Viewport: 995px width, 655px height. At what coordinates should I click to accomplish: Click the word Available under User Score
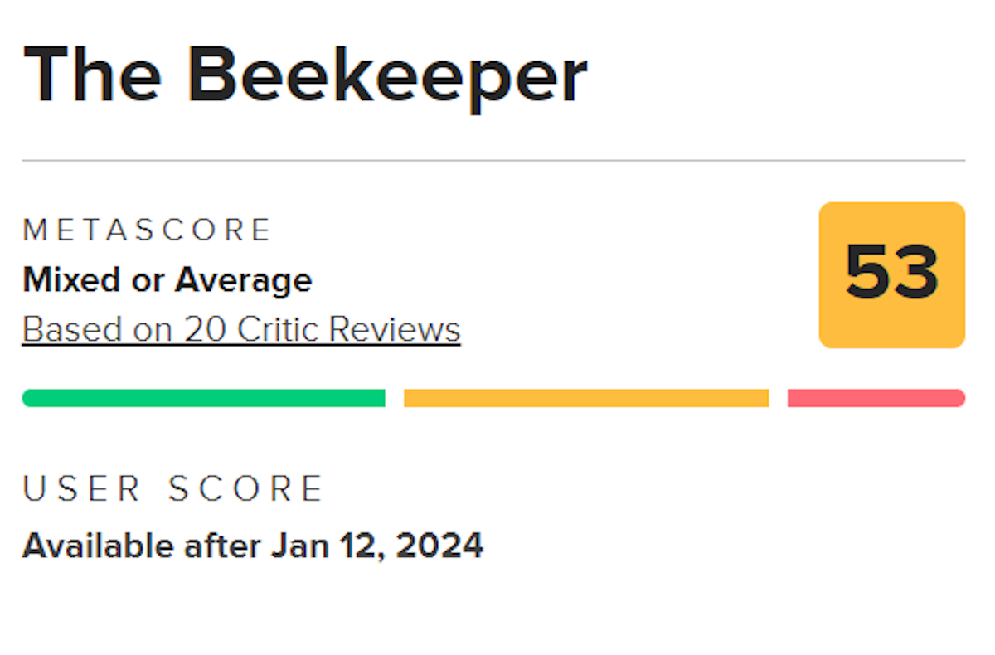[x=98, y=546]
